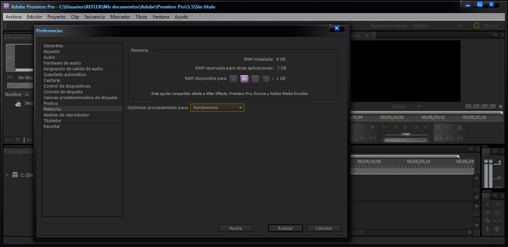The image size is (508, 247).
Task: Edit the RAM reserved value 7
Action: click(x=278, y=68)
